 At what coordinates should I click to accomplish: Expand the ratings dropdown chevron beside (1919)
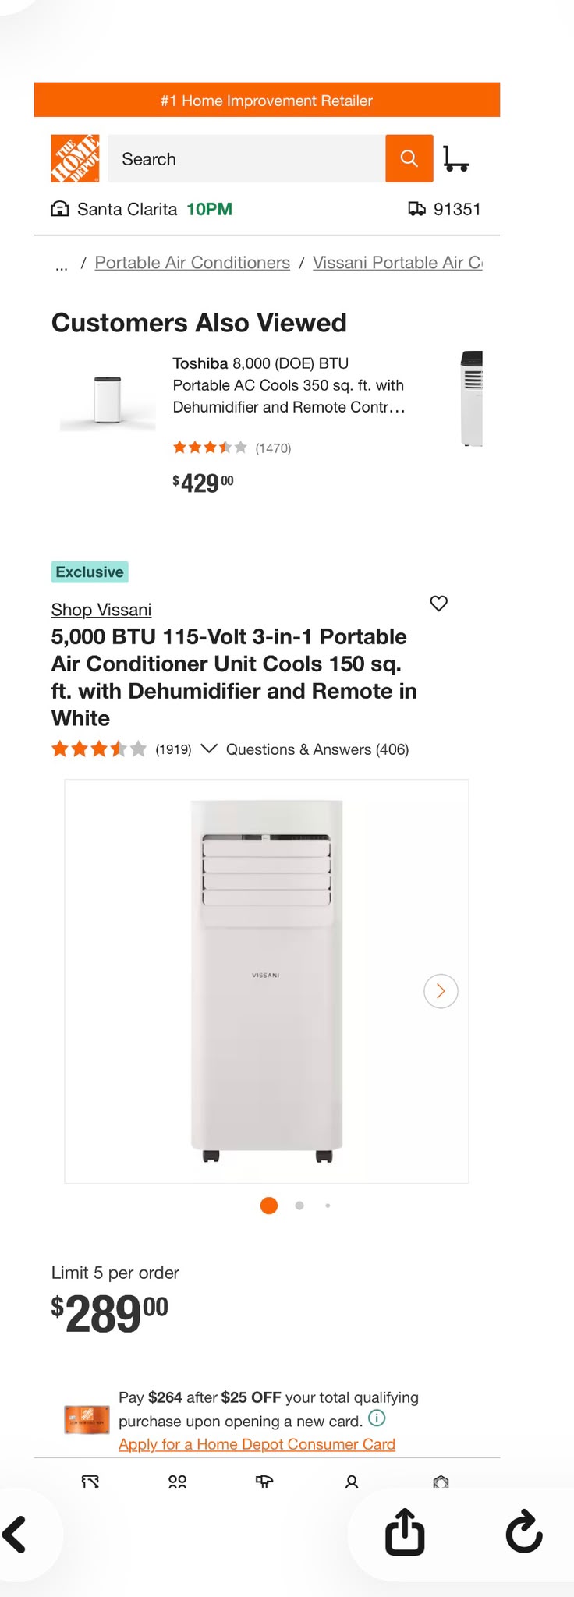pos(208,749)
